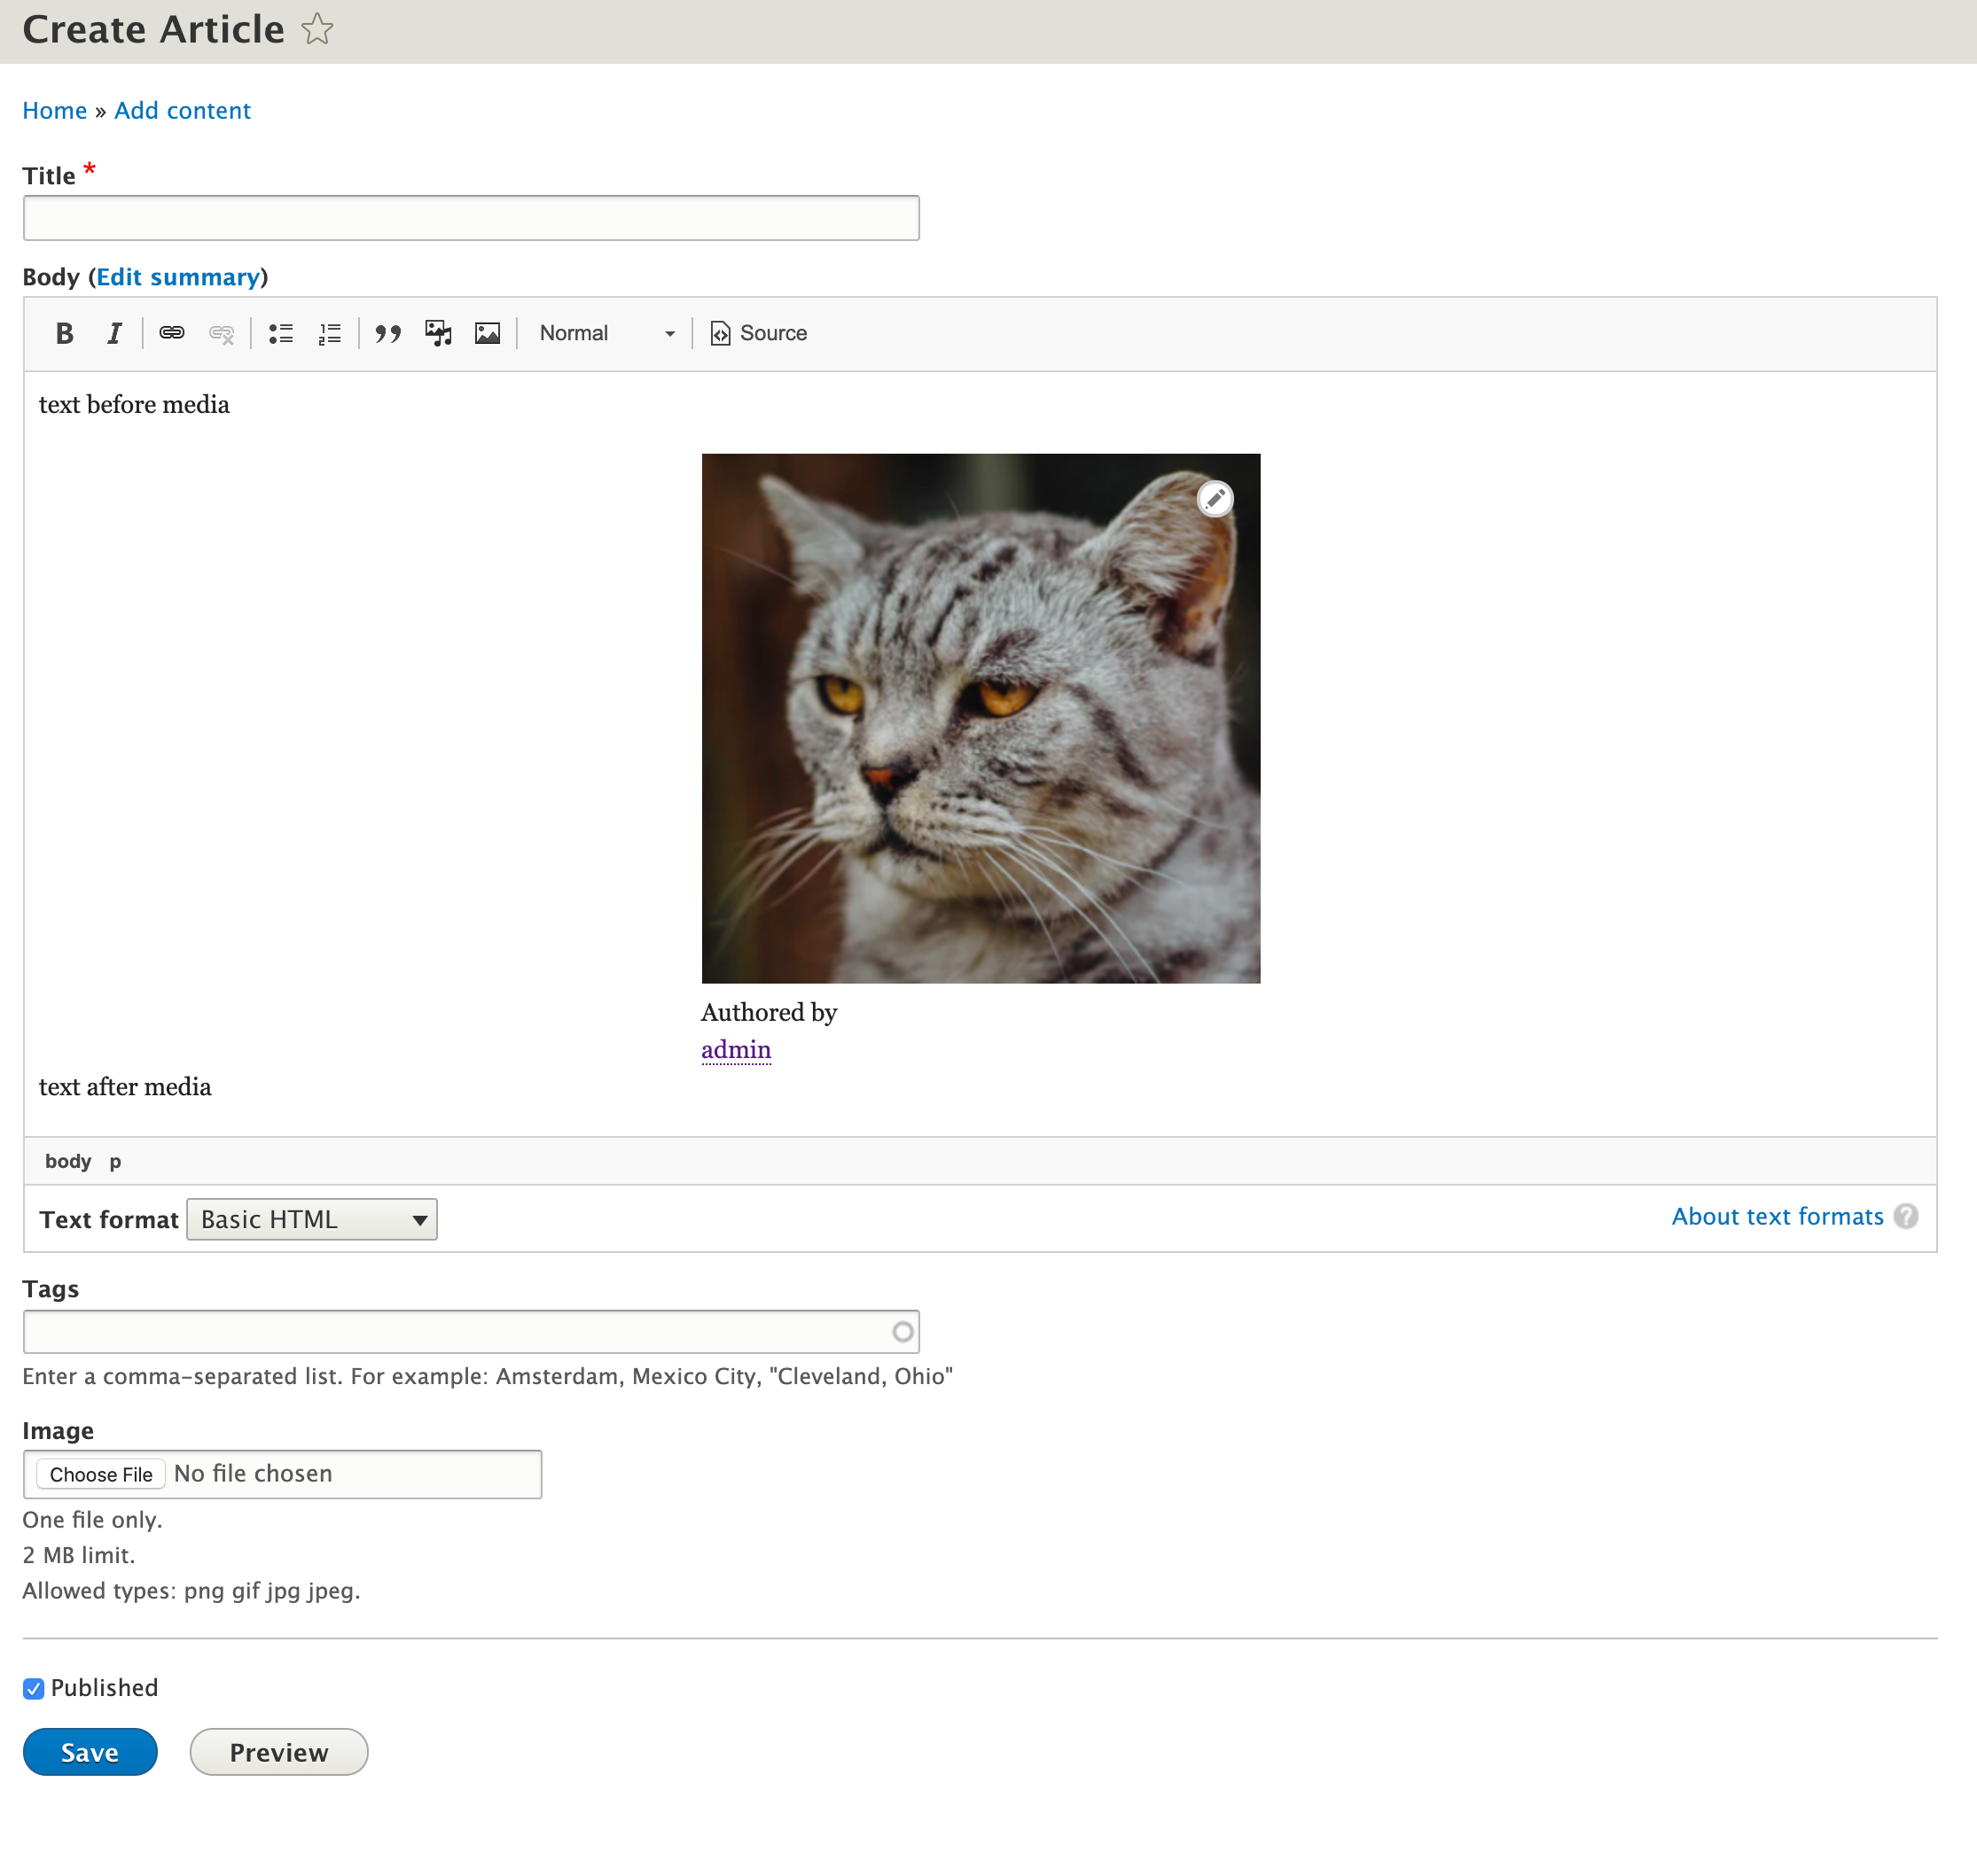Insert a link using the link icon
Image resolution: width=1977 pixels, height=1852 pixels.
(x=171, y=333)
